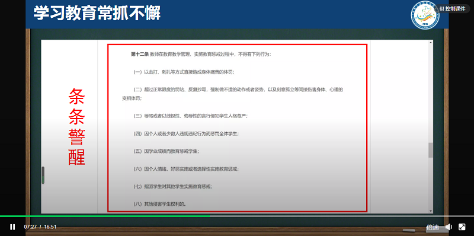The width and height of the screenshot is (474, 236).
Task: Click item (六) about 个人情绪、好恶
Action: click(x=186, y=169)
